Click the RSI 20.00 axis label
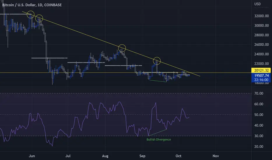Screen dimensions: 272x160 coord(259,147)
